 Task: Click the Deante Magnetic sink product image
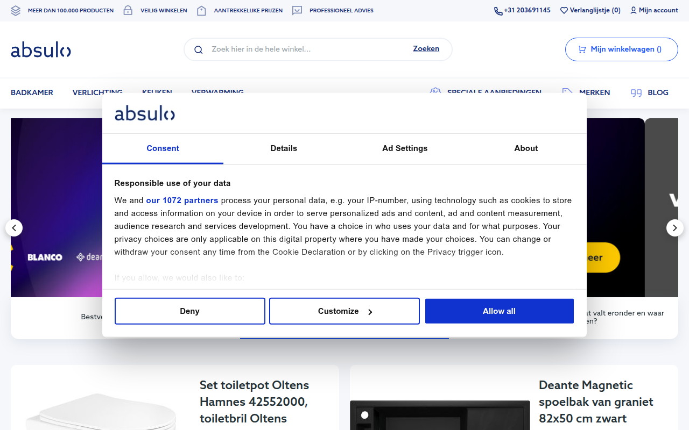pos(440,415)
